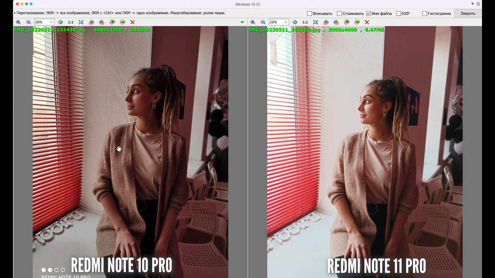The width and height of the screenshot is (495, 278).
Task: Zoom out on the left image pane
Action: click(x=28, y=22)
